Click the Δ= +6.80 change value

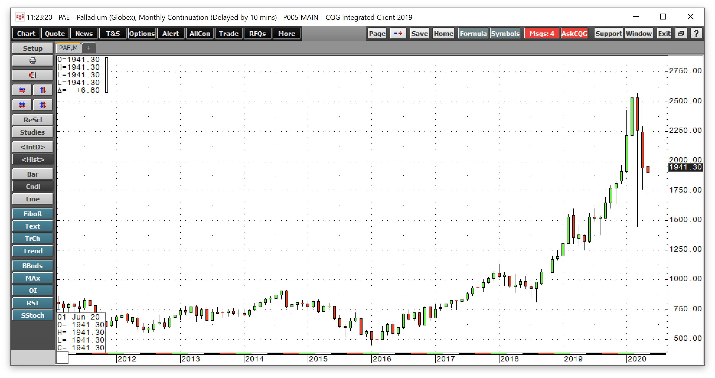(x=79, y=90)
